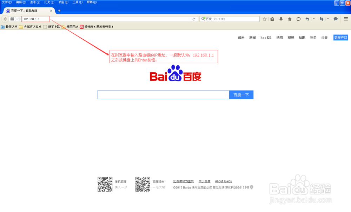Click the 爱淘宝 red bookmark icon

pyautogui.click(x=82, y=27)
